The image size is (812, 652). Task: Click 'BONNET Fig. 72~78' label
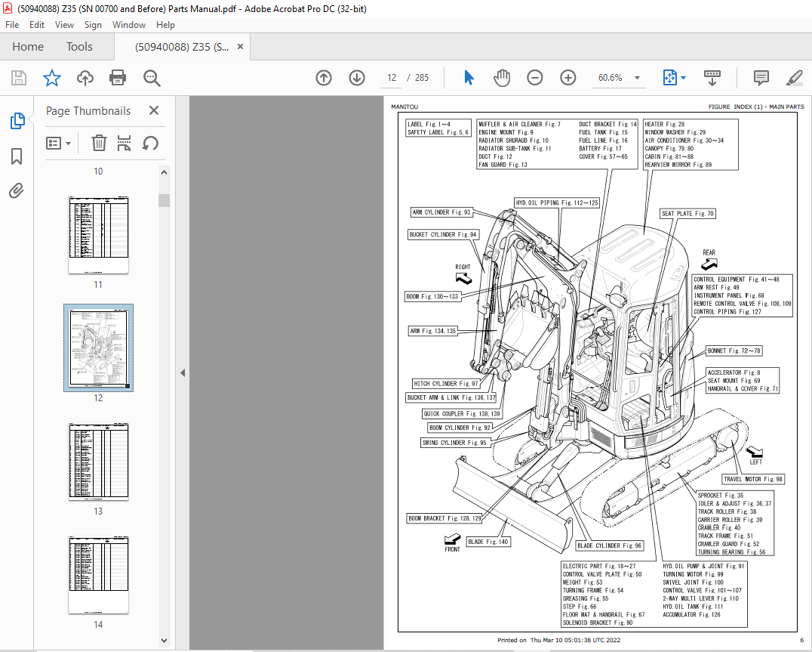pos(734,351)
